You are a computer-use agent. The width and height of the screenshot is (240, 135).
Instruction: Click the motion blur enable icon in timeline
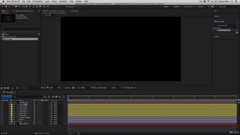tap(60, 97)
